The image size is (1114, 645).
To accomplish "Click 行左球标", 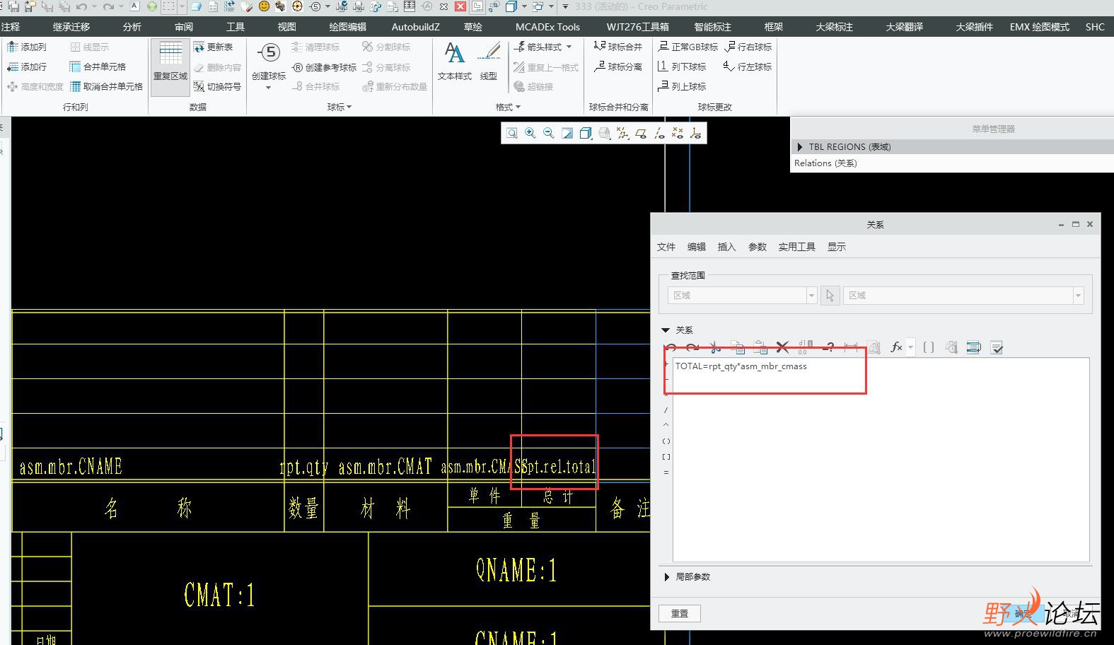I will 748,66.
